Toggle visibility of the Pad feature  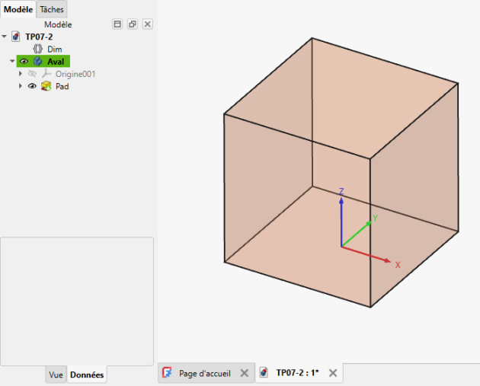coord(32,86)
